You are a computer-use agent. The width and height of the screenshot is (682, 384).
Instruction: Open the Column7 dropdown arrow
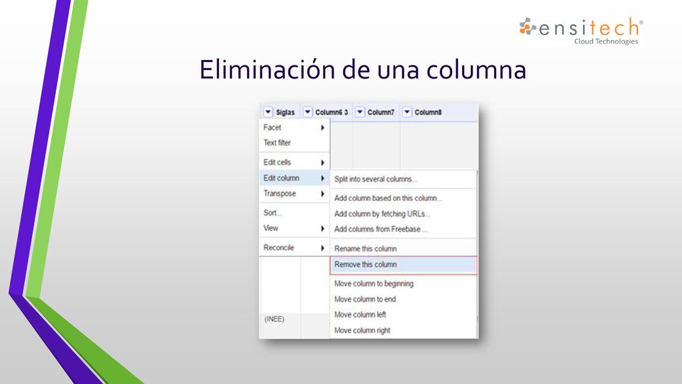(360, 112)
